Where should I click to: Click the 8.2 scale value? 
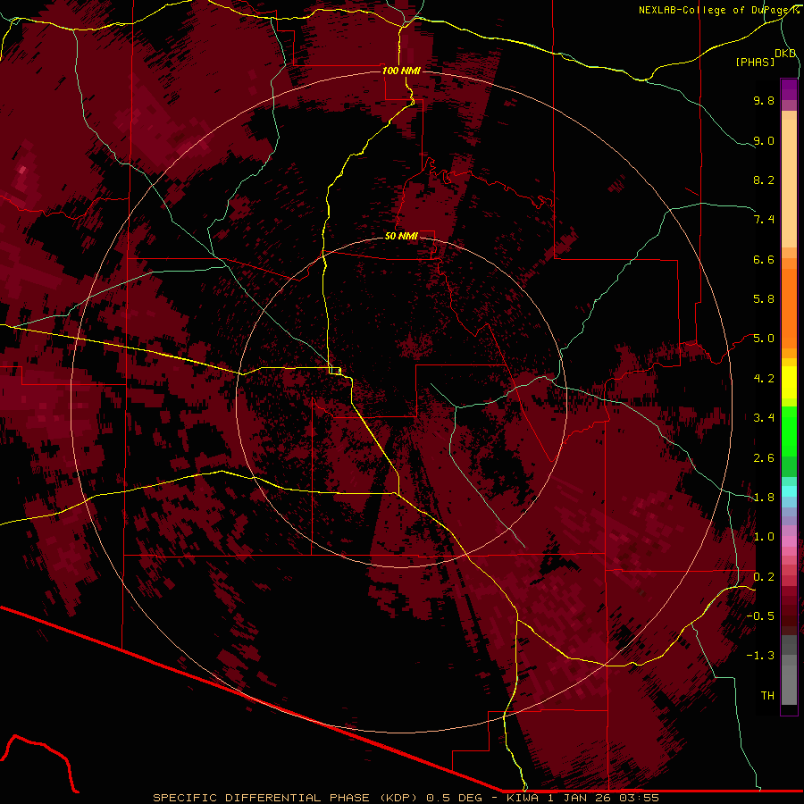pyautogui.click(x=764, y=180)
